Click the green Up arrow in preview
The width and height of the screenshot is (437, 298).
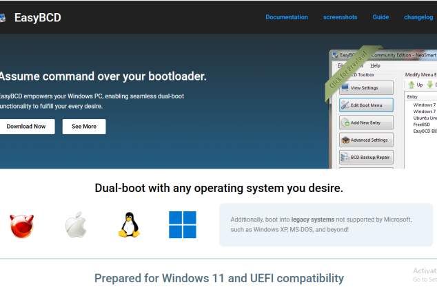point(411,85)
